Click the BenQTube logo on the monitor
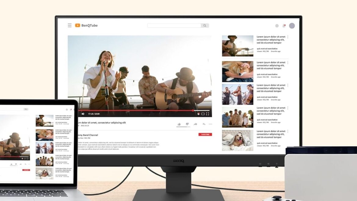357x201 pixels. pyautogui.click(x=86, y=25)
